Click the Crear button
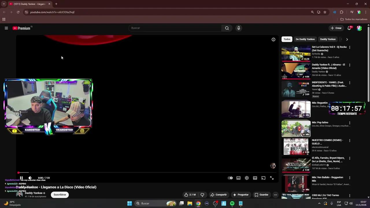Viewport: 370px width, 208px height. tap(336, 28)
